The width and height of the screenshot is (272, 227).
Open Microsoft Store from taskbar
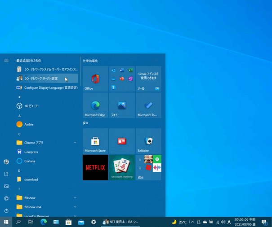coord(68,222)
